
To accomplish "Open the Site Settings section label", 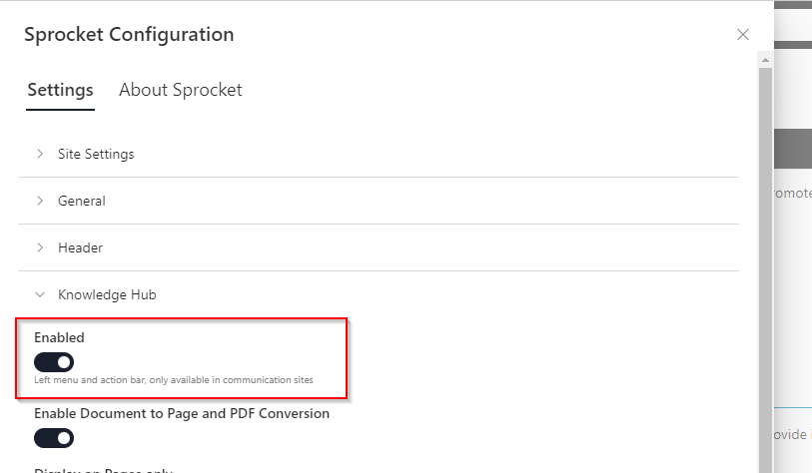I will pyautogui.click(x=96, y=154).
